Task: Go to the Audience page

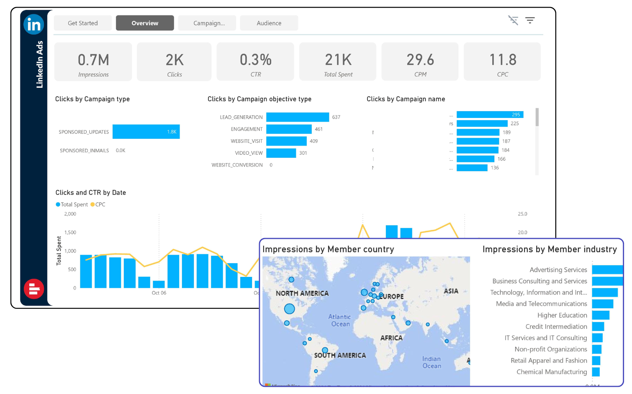Action: pyautogui.click(x=269, y=23)
